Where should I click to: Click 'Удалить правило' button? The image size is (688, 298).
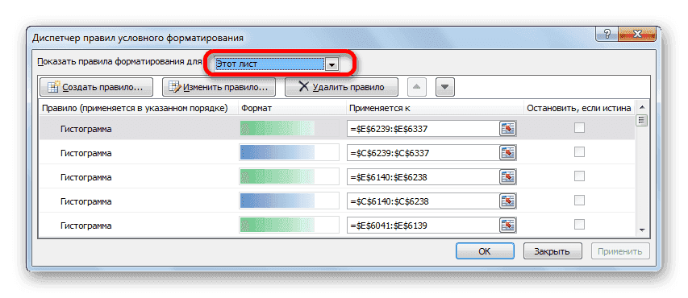tap(341, 87)
